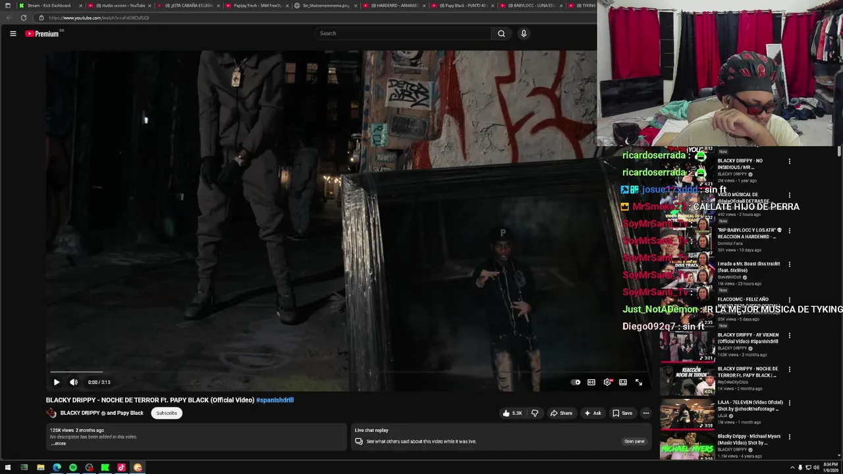Viewport: 843px width, 474px height.
Task: Click the YouTube Premium logo
Action: click(x=42, y=34)
